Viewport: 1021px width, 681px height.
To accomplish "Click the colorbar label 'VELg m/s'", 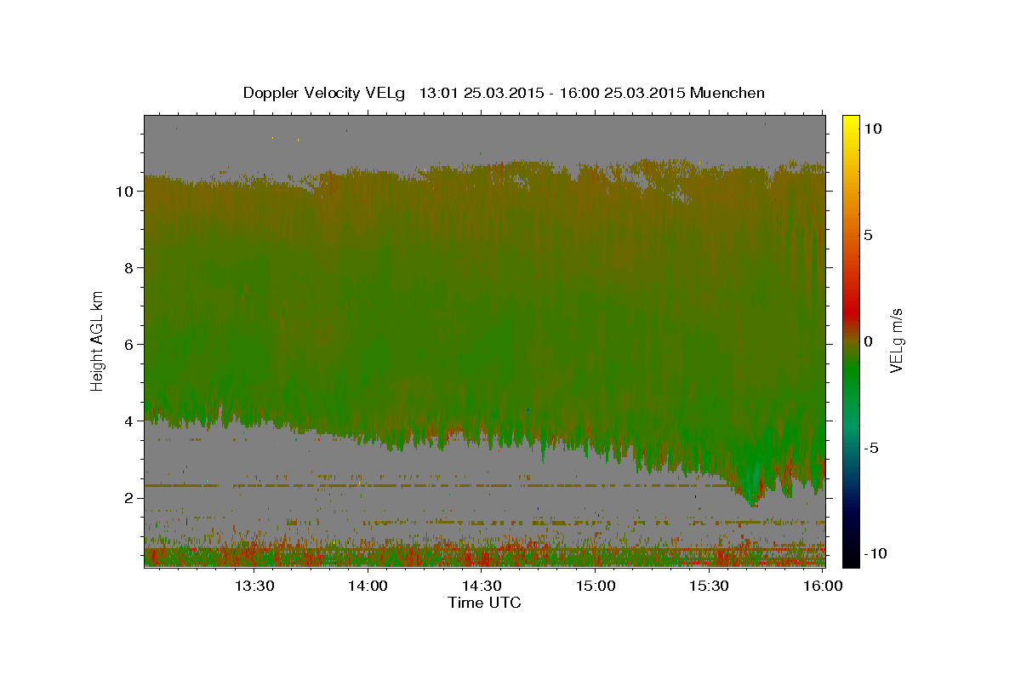I will [x=896, y=340].
